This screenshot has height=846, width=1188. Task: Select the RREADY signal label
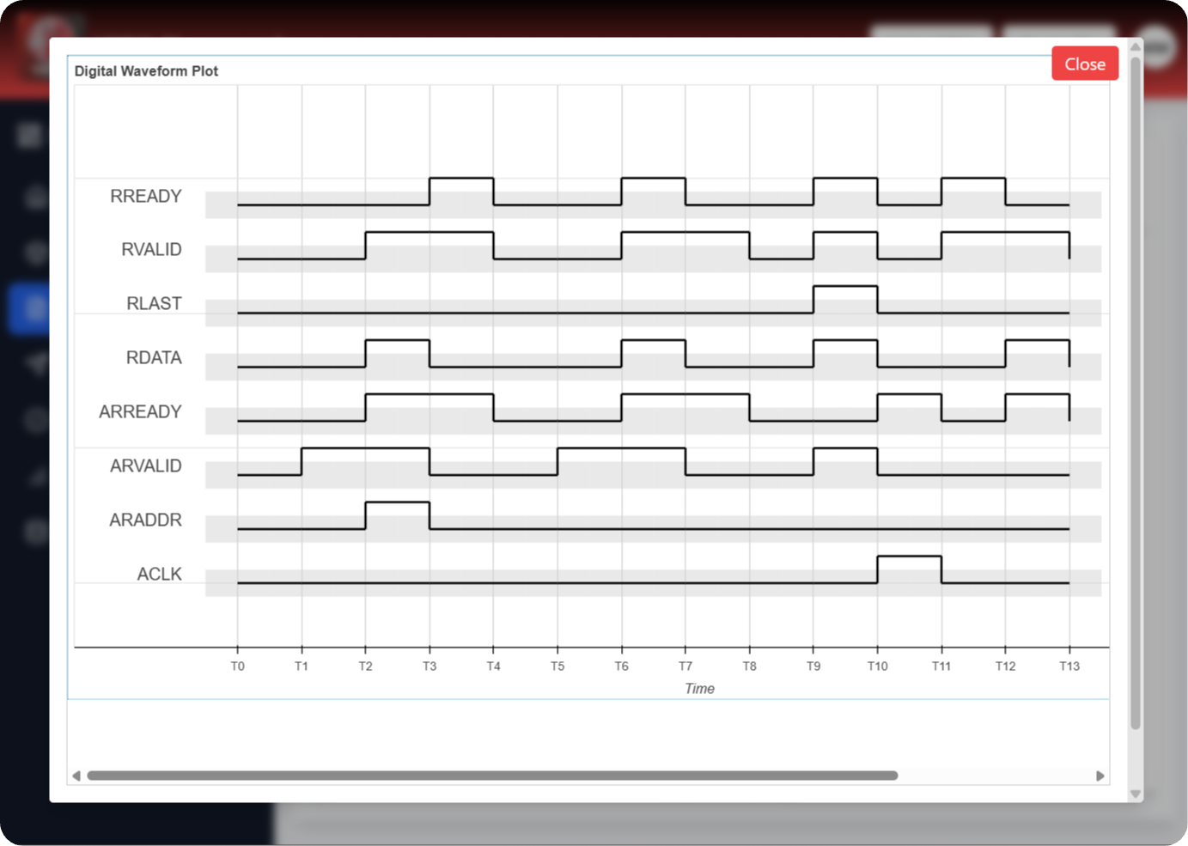(146, 196)
